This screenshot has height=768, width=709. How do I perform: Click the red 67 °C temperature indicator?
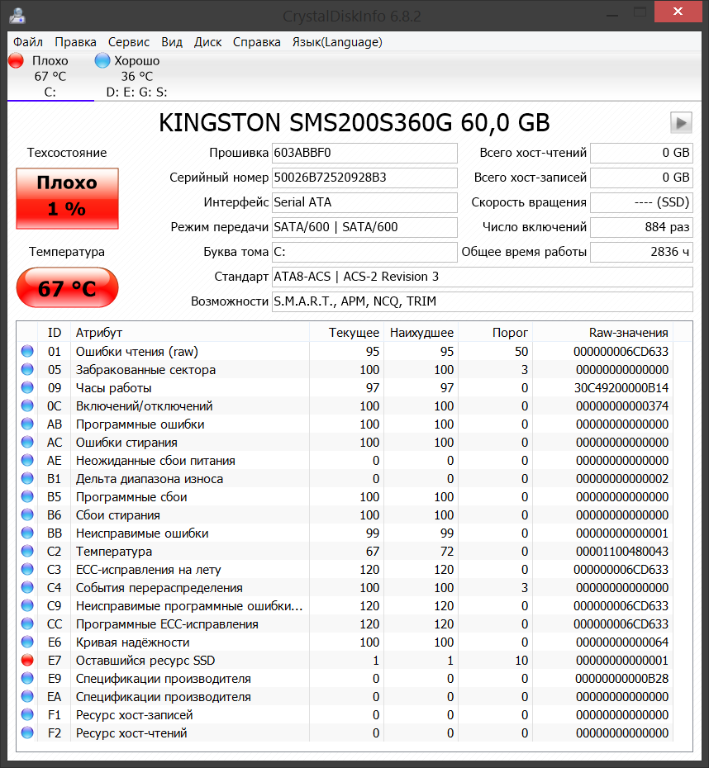click(67, 287)
